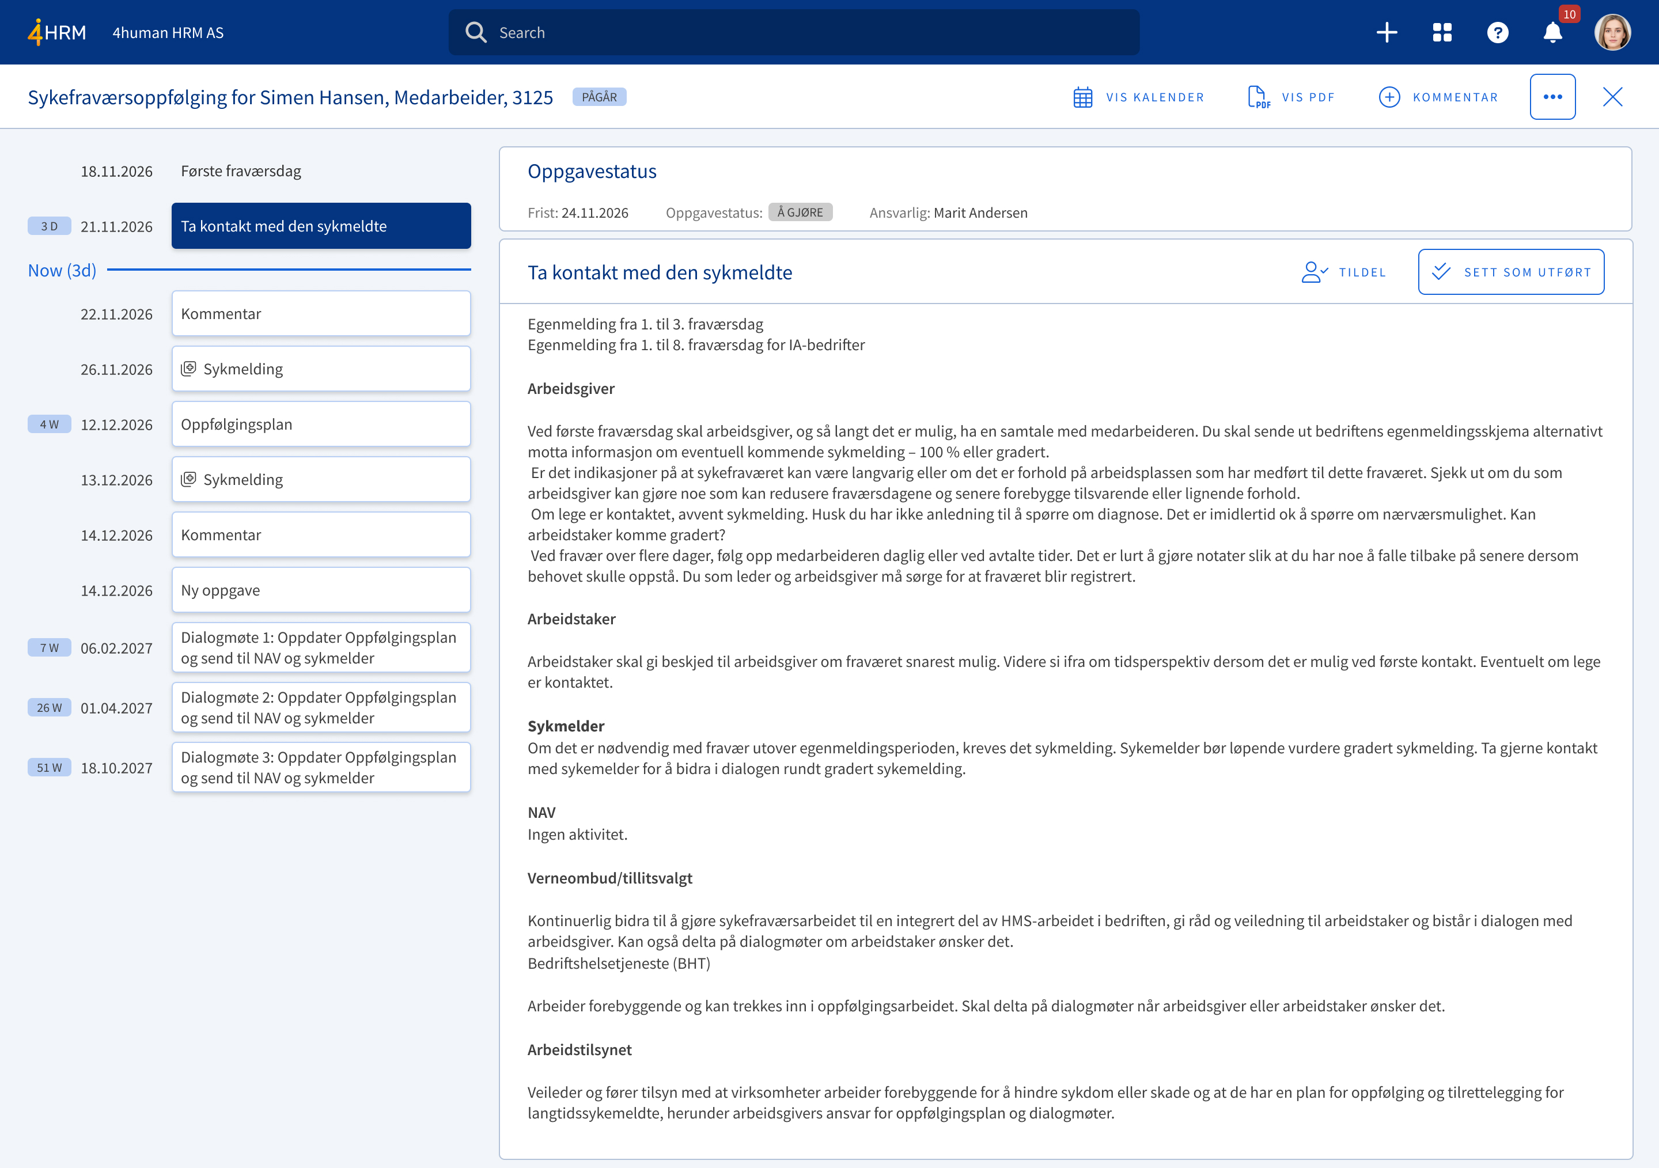This screenshot has height=1168, width=1659.
Task: Click the Å GJØRE status badge
Action: pos(800,213)
